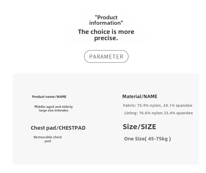Click the "Product information" heading
206x173 pixels.
click(x=106, y=20)
